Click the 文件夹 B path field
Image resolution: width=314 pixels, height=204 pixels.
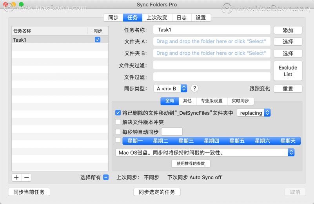(x=212, y=53)
